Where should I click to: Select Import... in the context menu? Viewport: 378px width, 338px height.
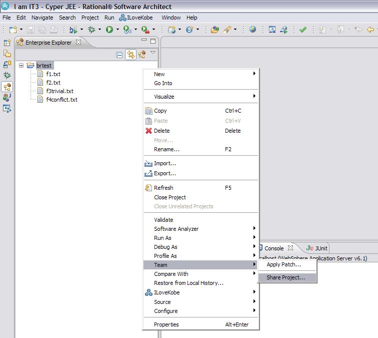pyautogui.click(x=201, y=163)
